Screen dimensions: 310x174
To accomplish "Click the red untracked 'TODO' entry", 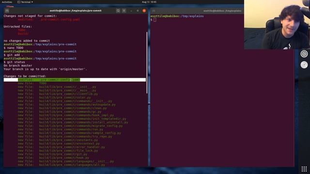I will pos(21,30).
